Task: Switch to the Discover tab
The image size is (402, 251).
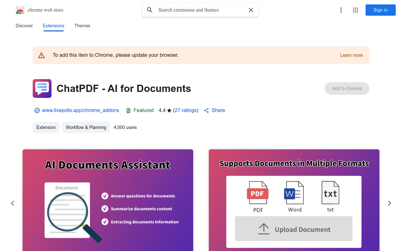Action: 24,26
